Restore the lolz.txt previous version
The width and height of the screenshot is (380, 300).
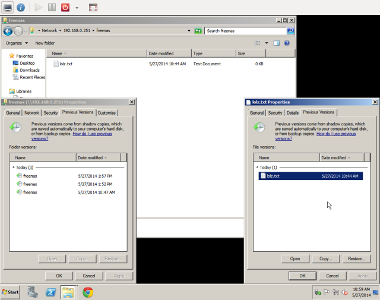[356, 259]
